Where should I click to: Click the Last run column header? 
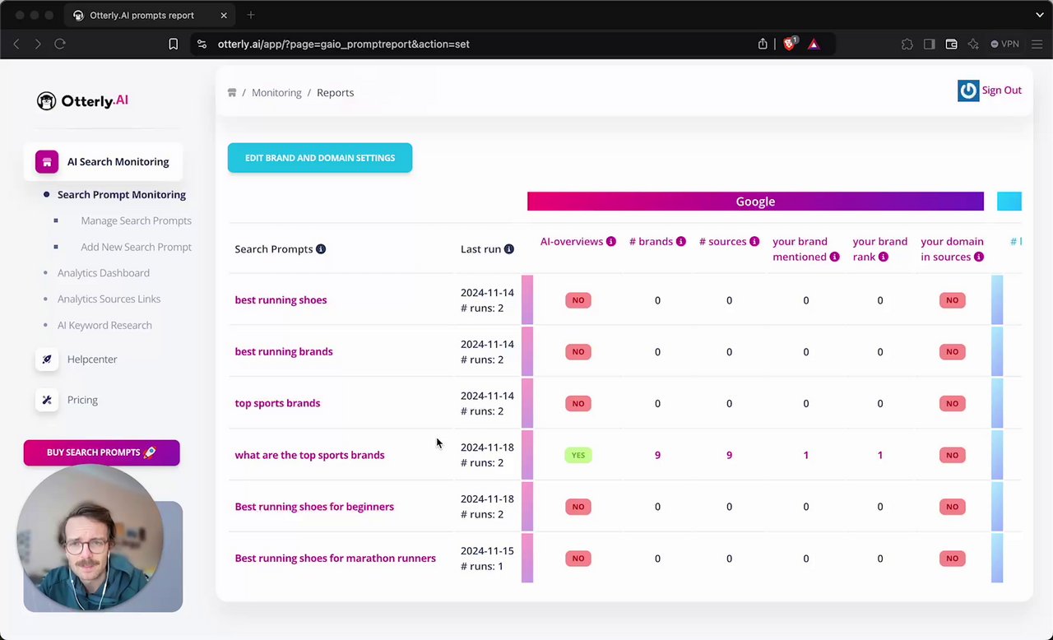coord(480,249)
